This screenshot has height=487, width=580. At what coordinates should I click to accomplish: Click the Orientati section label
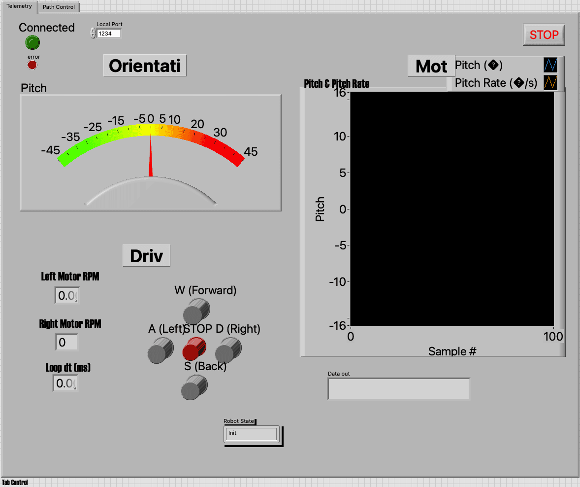coord(145,66)
